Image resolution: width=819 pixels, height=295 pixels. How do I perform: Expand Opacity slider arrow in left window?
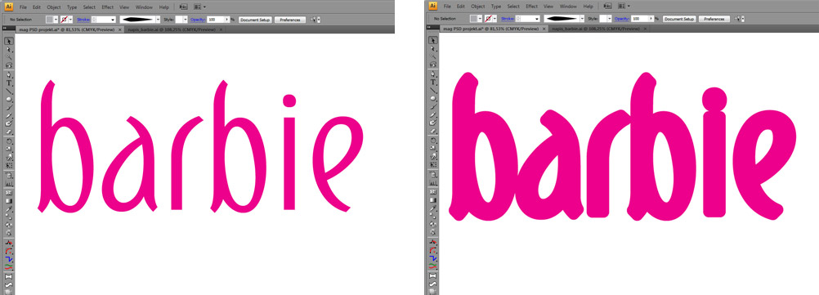(x=227, y=20)
